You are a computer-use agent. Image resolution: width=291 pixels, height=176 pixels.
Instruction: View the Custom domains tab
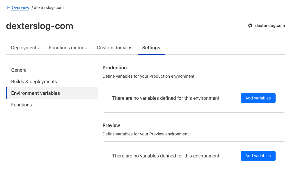pos(114,48)
